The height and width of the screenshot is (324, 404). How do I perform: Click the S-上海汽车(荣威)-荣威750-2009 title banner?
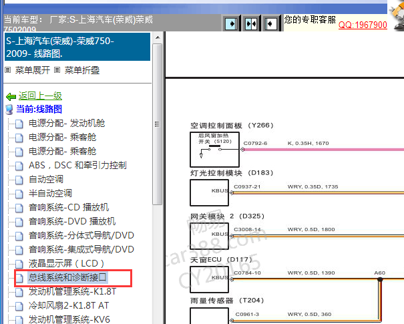(x=77, y=47)
